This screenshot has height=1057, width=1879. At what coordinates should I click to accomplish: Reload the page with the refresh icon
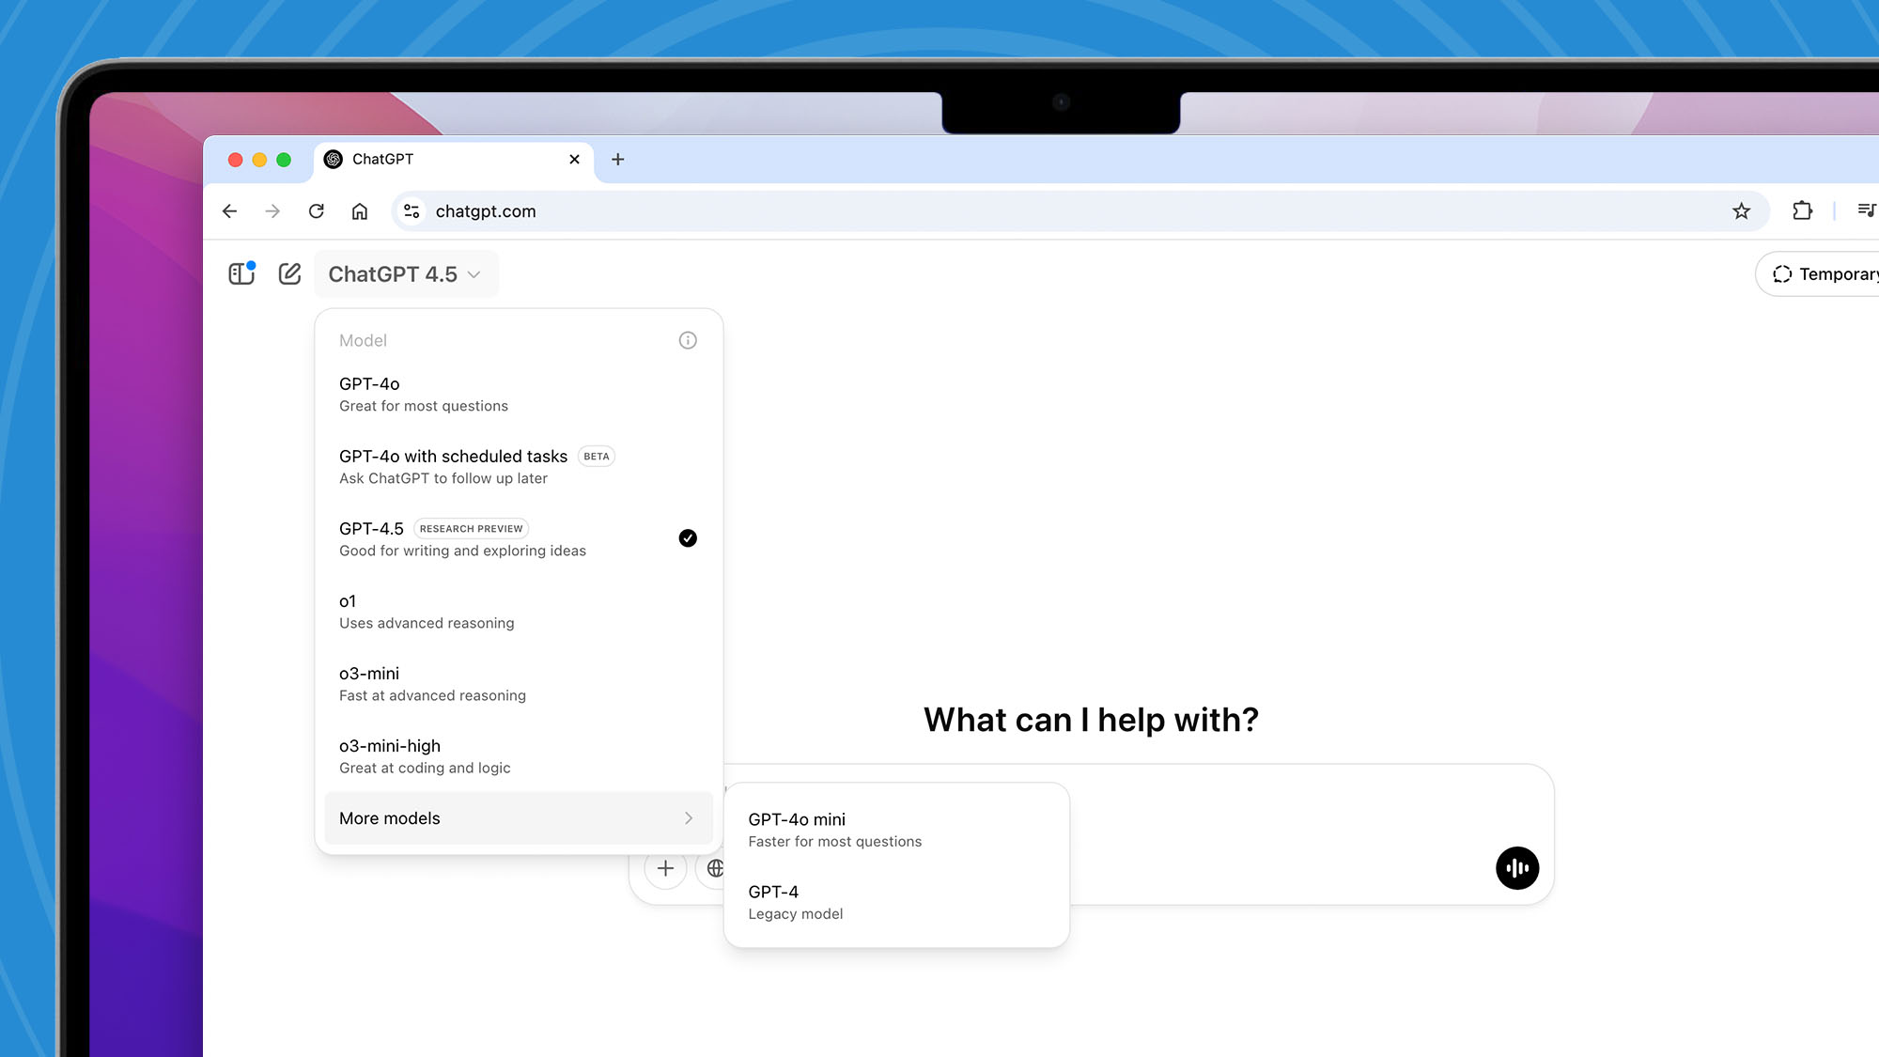pyautogui.click(x=317, y=211)
